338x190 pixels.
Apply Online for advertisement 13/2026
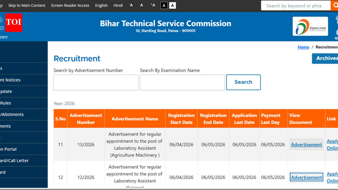point(332,145)
